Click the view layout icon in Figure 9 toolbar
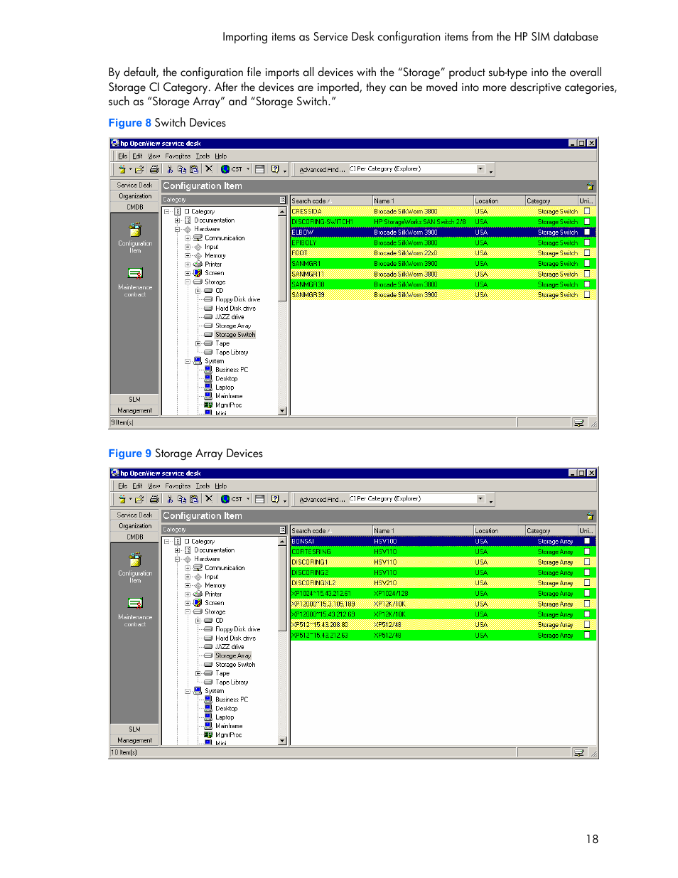678x878 pixels. coord(259,499)
